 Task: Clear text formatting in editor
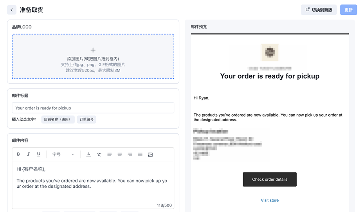[99, 155]
